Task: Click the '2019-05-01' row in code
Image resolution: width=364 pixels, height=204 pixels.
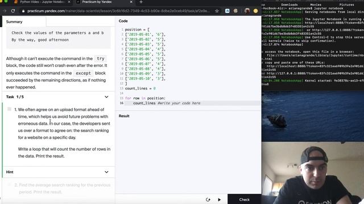Action: pos(145,35)
